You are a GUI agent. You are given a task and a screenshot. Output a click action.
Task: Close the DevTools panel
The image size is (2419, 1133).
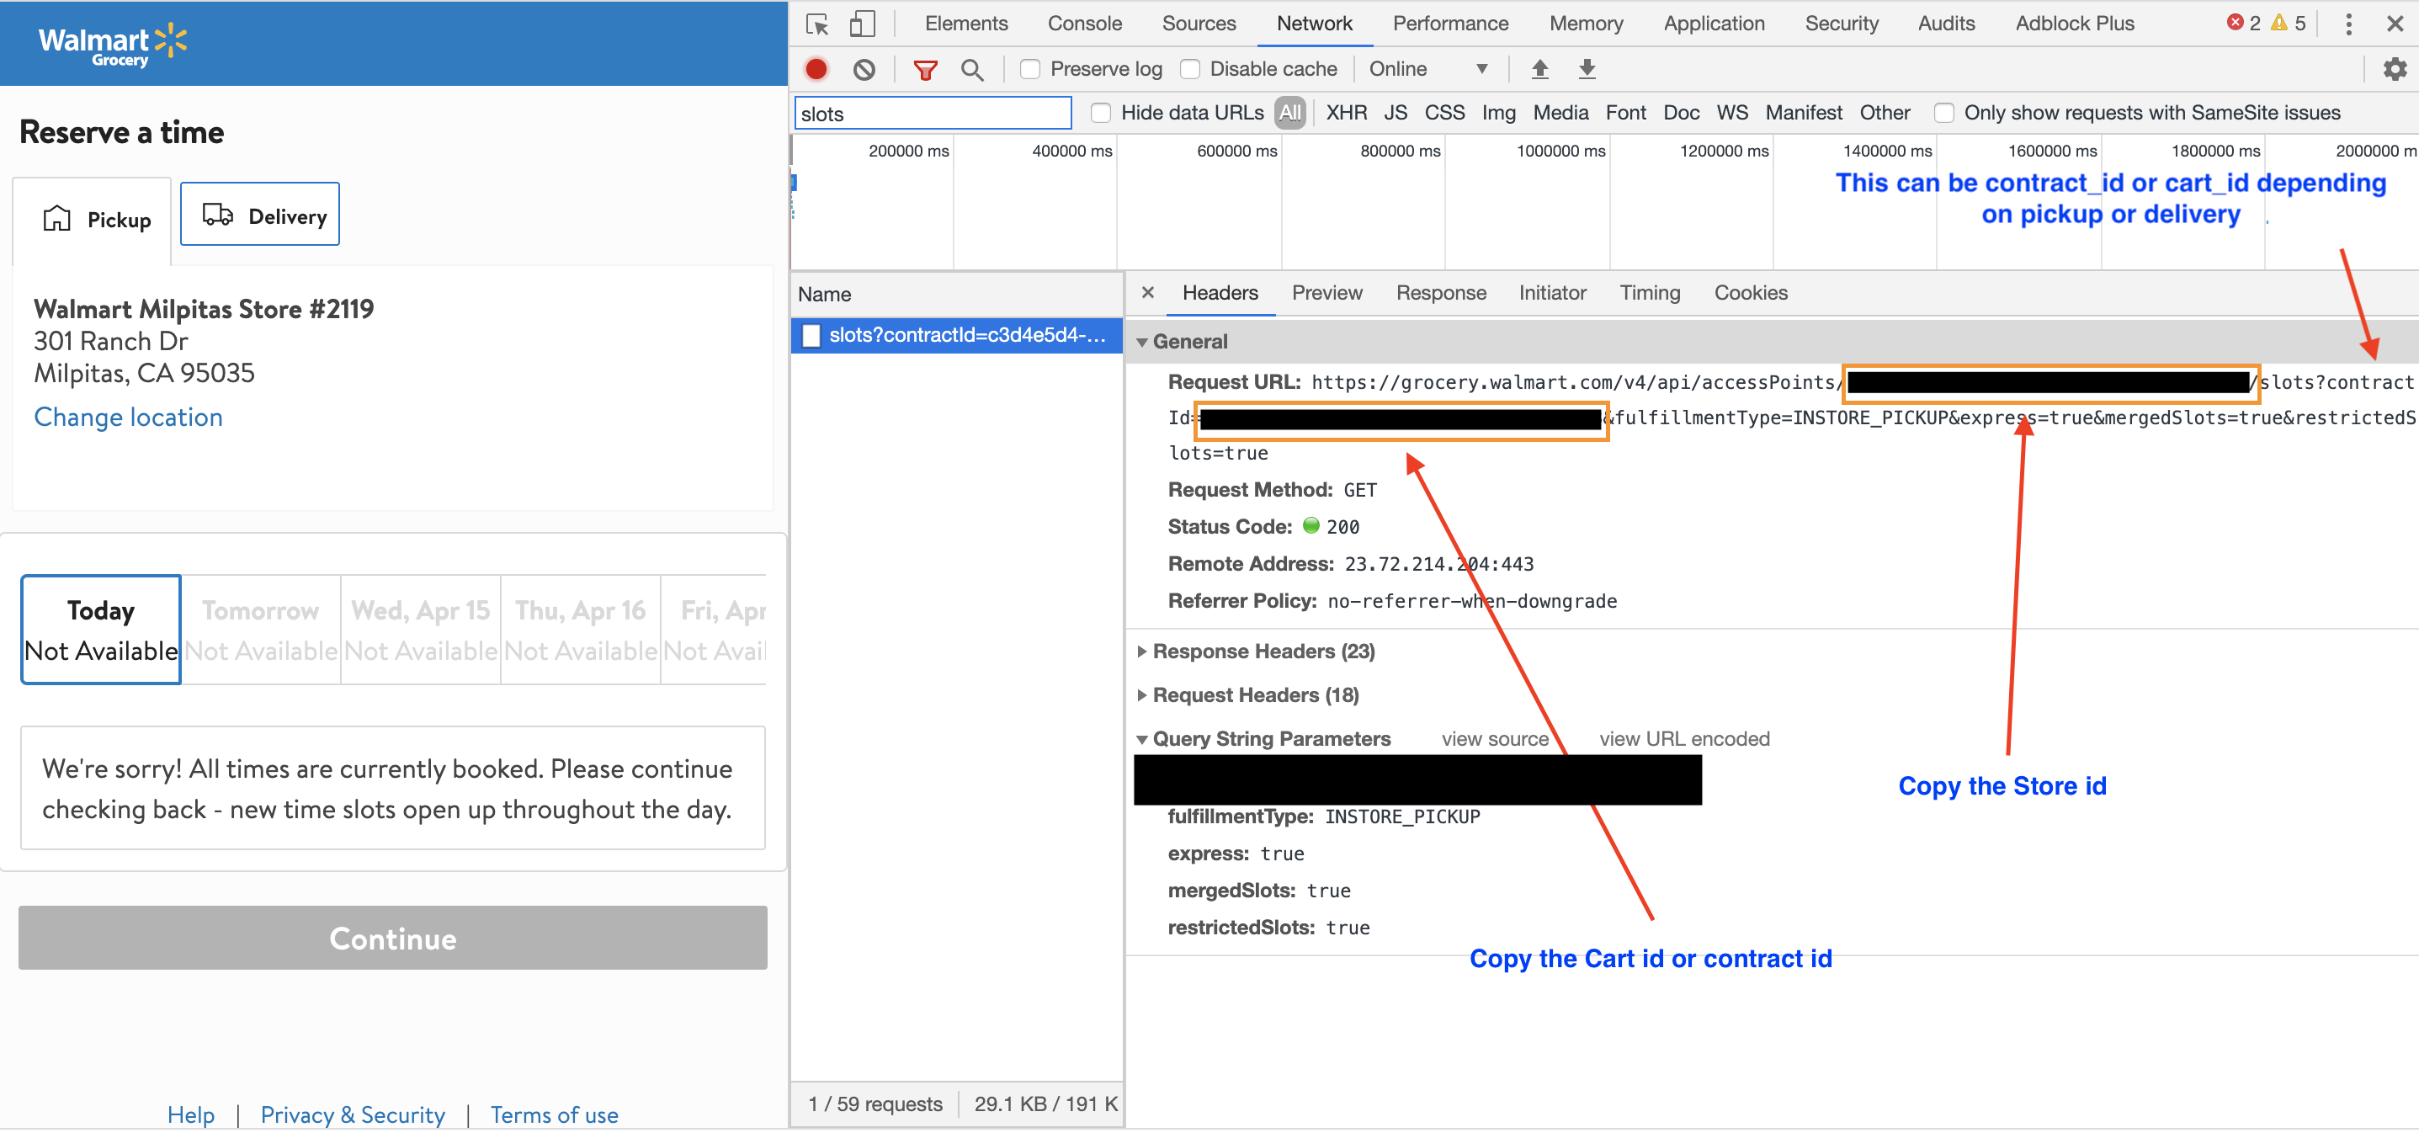tap(2395, 24)
